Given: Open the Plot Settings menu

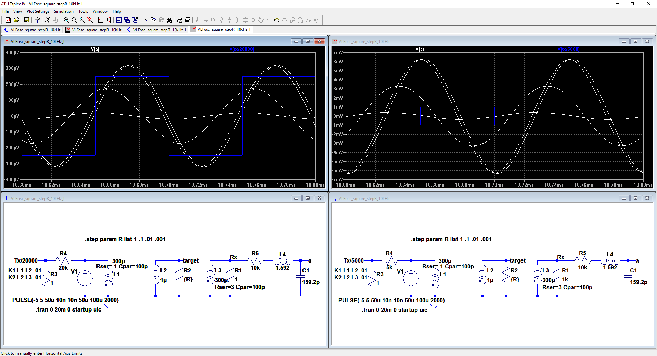Looking at the screenshot, I should click(x=38, y=11).
